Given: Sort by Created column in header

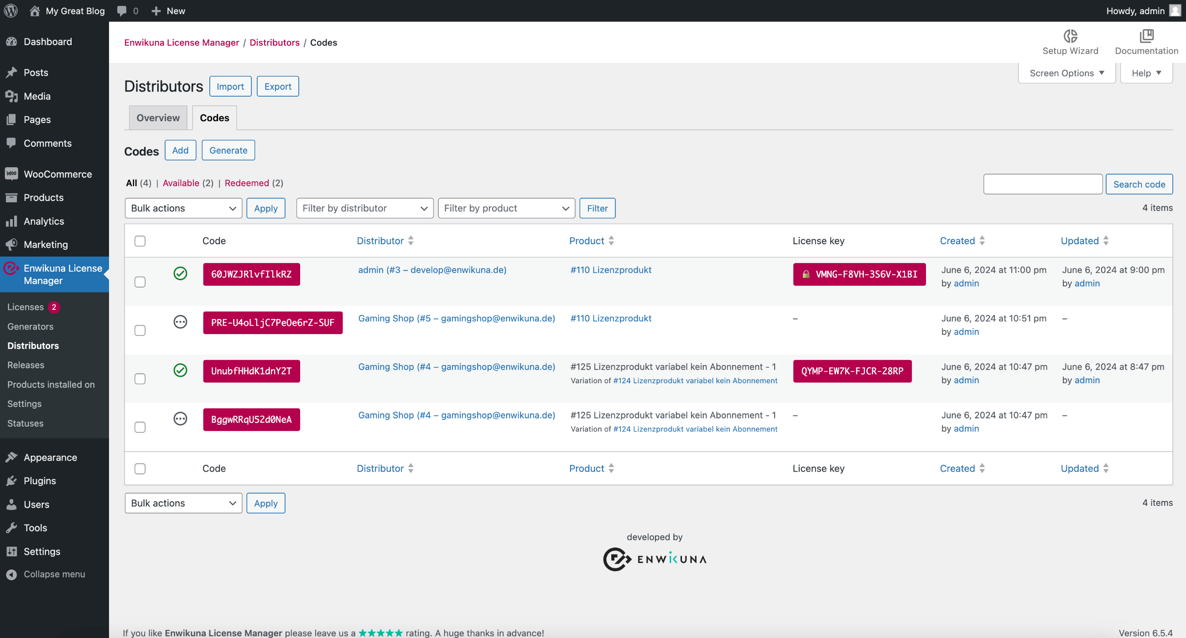Looking at the screenshot, I should point(962,241).
